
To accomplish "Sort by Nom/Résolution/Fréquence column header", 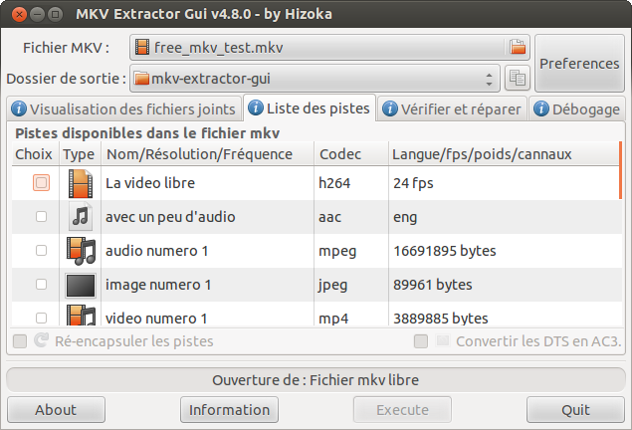I will point(199,154).
